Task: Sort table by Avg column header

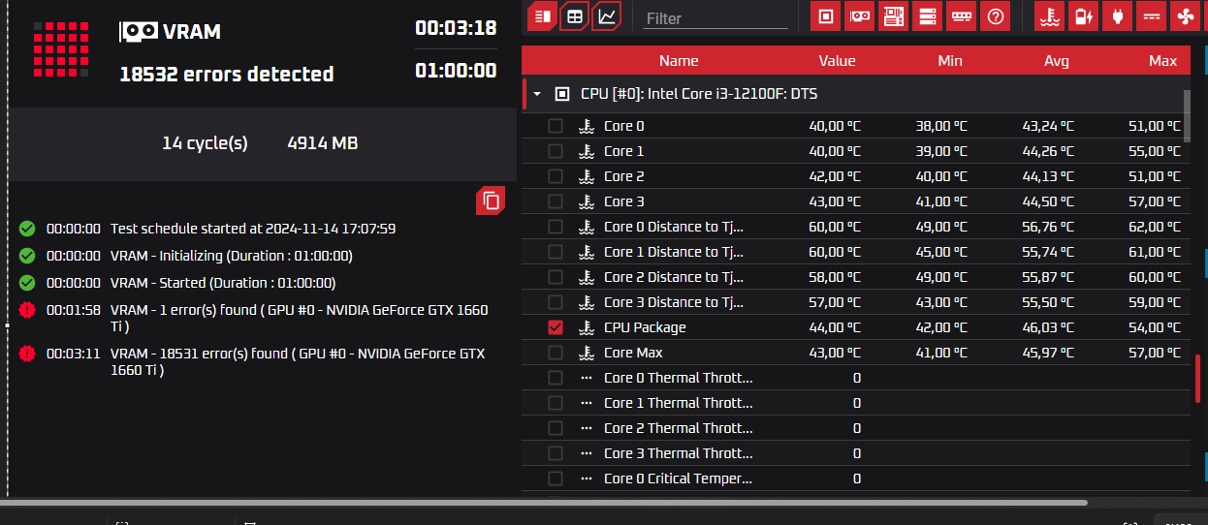Action: coord(1057,60)
